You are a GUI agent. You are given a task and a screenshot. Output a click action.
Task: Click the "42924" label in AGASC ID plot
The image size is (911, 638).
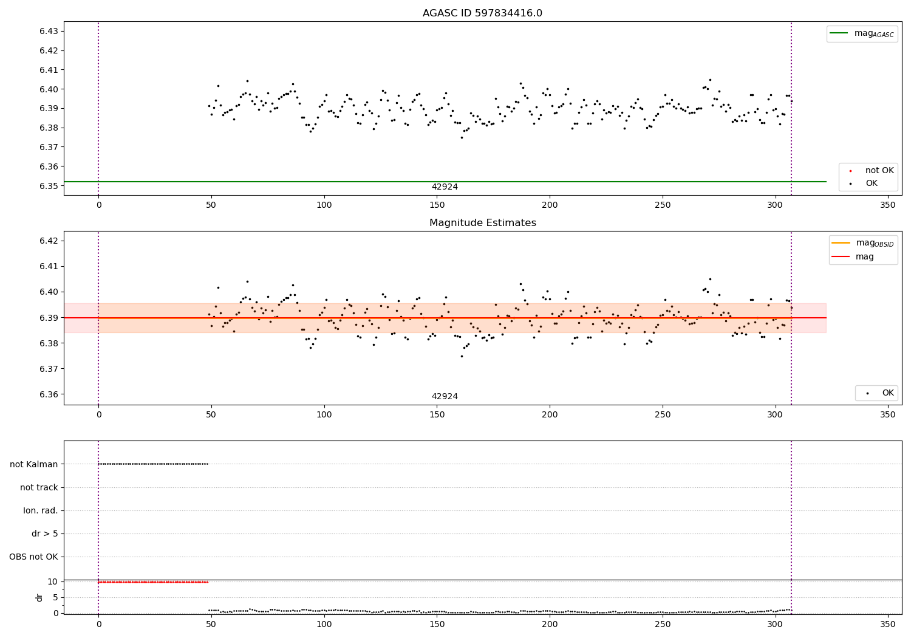pyautogui.click(x=445, y=187)
